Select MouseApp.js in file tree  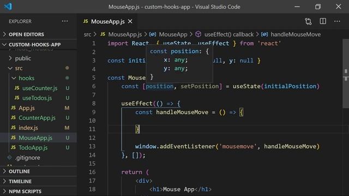point(38,138)
